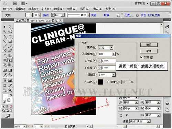Open the 等比 stroke profile dropdown
The height and width of the screenshot is (129, 172).
coord(88,15)
